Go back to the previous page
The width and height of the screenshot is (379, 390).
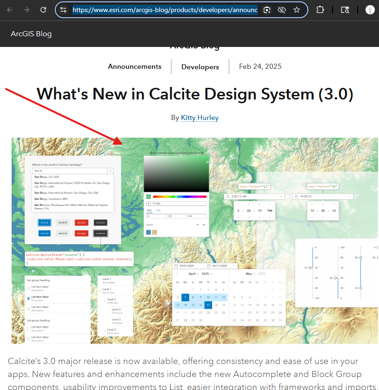pos(10,10)
